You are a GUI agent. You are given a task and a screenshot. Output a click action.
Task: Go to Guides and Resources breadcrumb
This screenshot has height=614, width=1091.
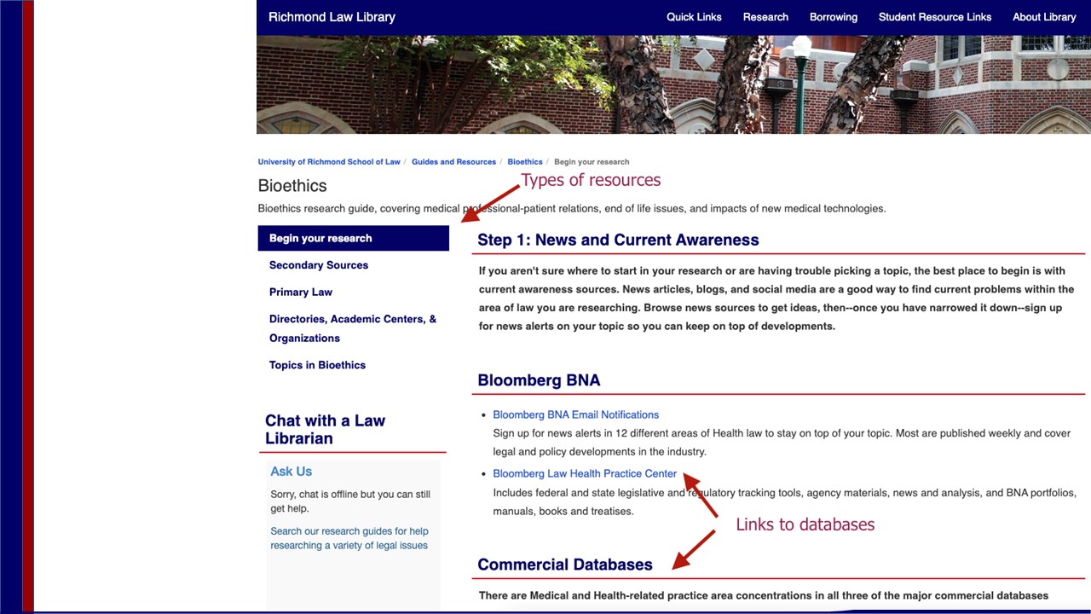[453, 162]
